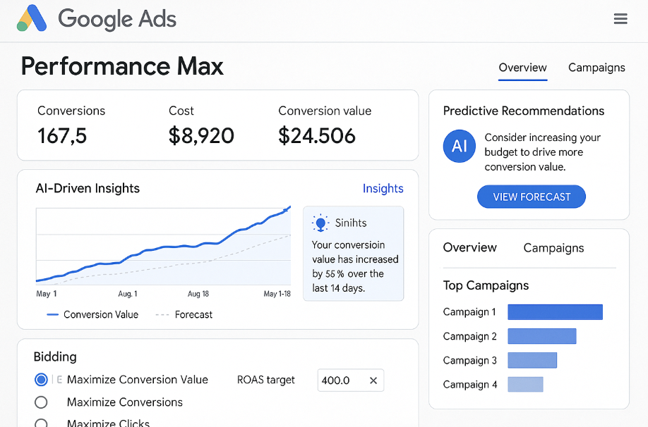Clear the ROAS target value with X
Image resolution: width=648 pixels, height=427 pixels.
373,380
